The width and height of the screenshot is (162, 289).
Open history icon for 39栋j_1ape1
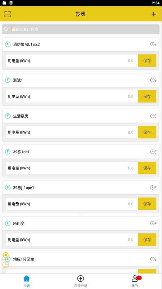(x=153, y=187)
